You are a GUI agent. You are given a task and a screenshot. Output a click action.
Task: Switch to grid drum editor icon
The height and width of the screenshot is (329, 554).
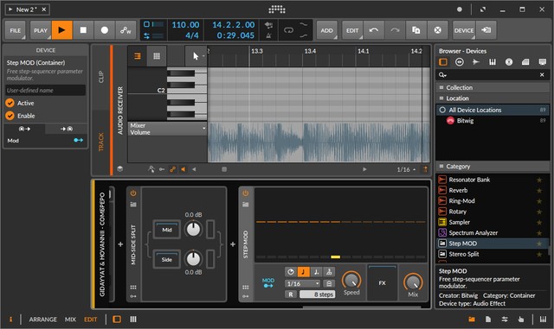pyautogui.click(x=157, y=56)
